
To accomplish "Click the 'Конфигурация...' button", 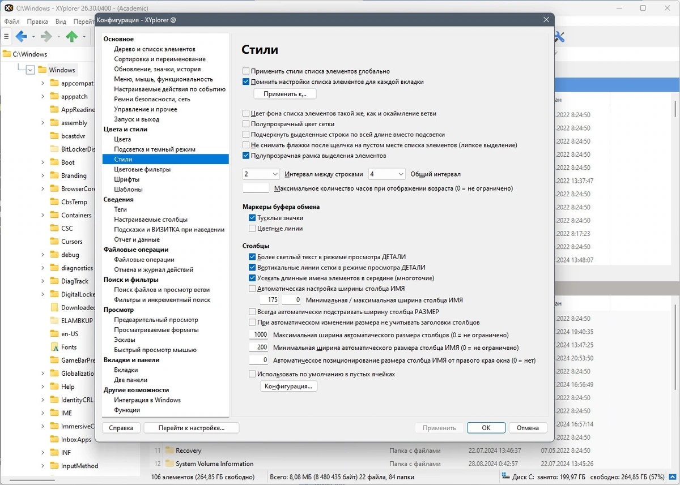I will point(288,387).
